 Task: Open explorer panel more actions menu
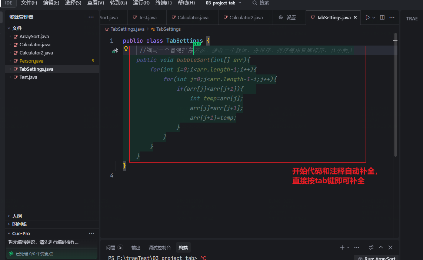coord(91,17)
